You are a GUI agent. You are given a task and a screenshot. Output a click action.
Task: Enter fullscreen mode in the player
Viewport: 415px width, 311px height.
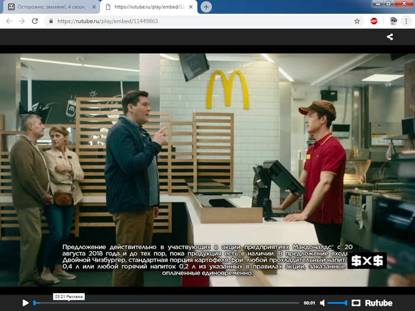pos(356,303)
